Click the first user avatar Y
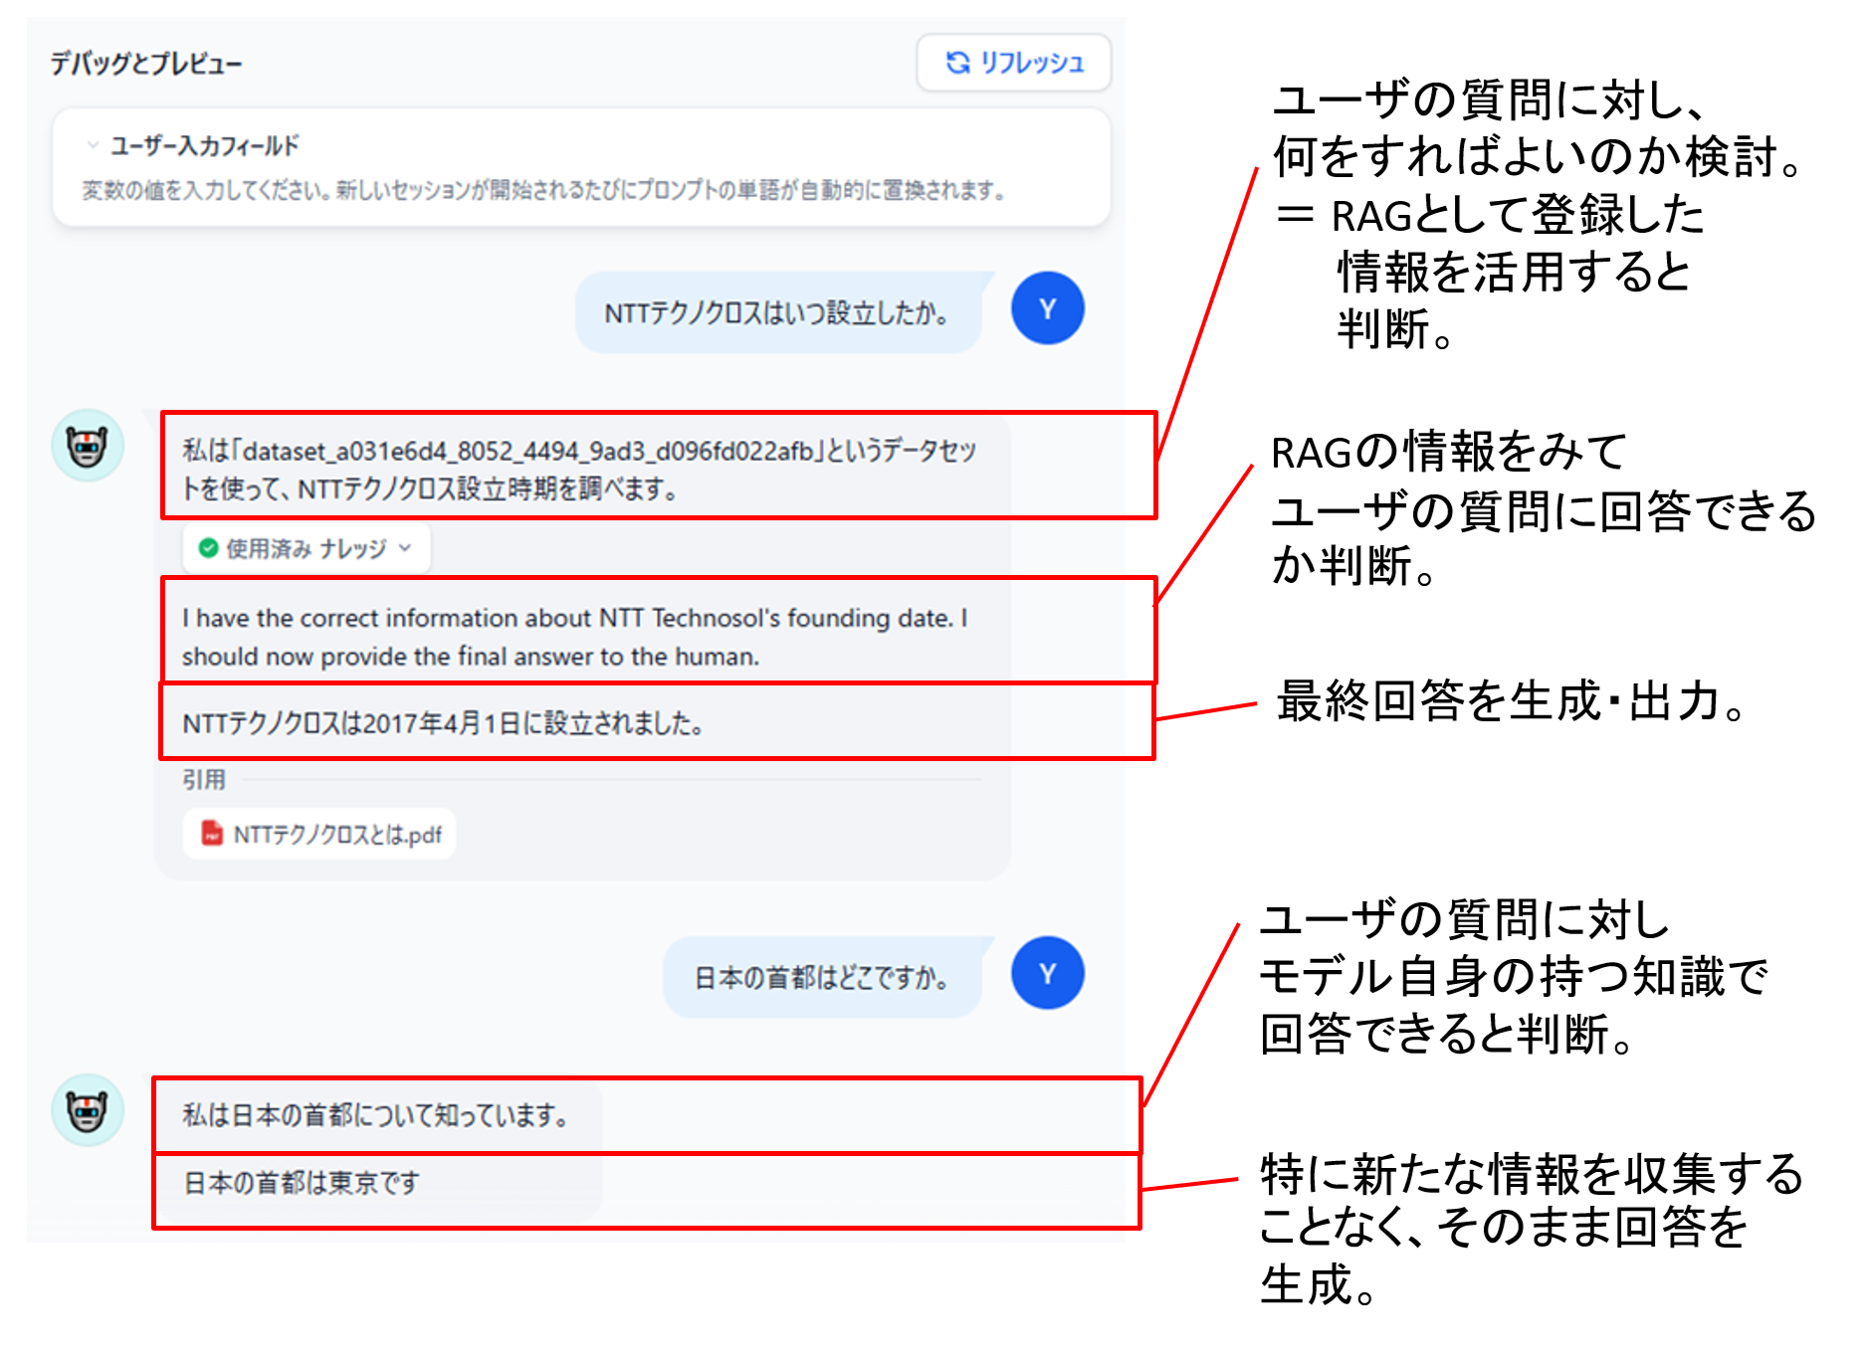This screenshot has width=1857, height=1356. click(x=1047, y=308)
